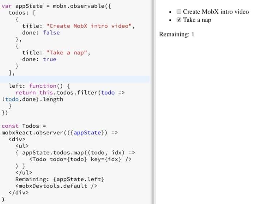Click the '!todo.done).length' code line
The image size is (255, 204).
[32, 99]
